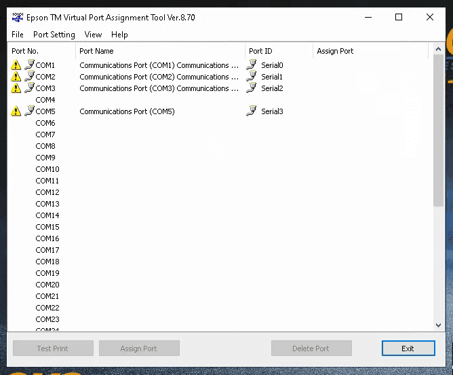Viewport: 453px width, 375px height.
Task: Click the Assign Port column header
Action: [370, 51]
